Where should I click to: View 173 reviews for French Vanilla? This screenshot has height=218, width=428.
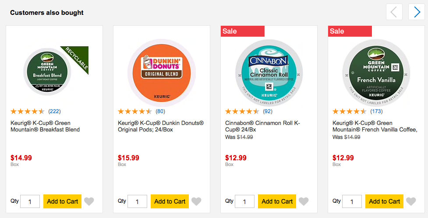coord(376,111)
